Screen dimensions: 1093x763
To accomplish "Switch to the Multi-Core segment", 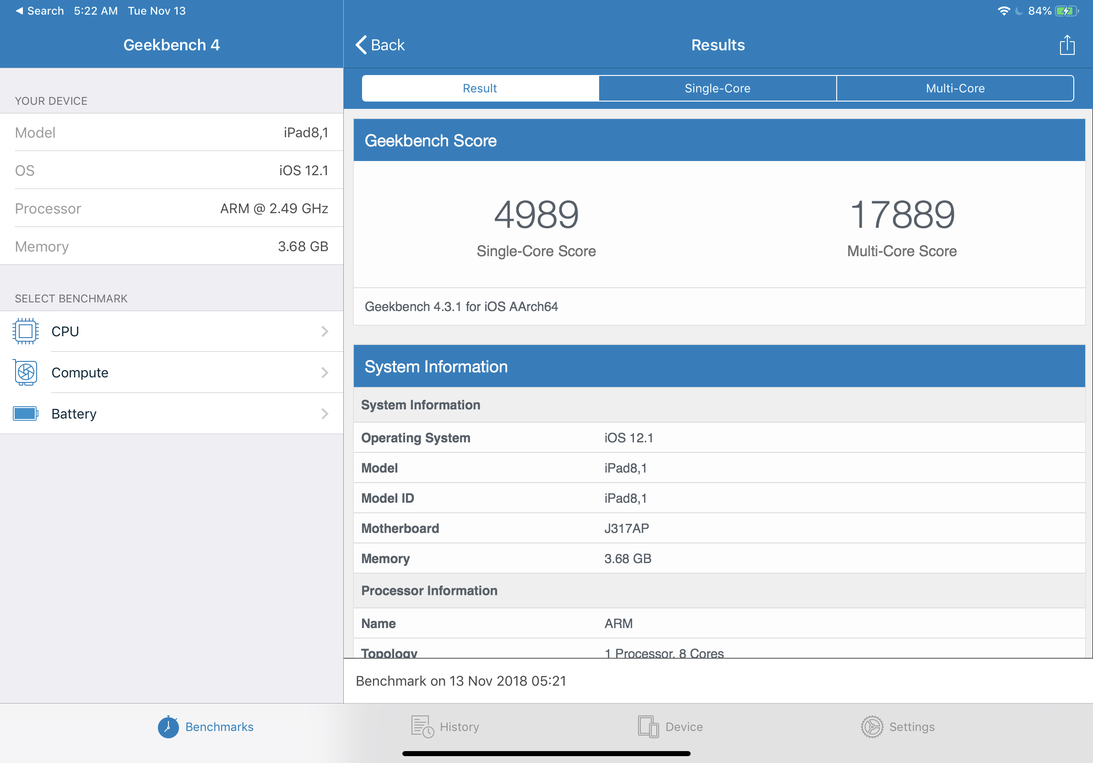I will (x=955, y=88).
